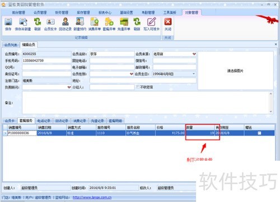Image resolution: width=280 pixels, height=202 pixels.
Task: Sort by the 销售编号 column header
Action: coord(22,127)
